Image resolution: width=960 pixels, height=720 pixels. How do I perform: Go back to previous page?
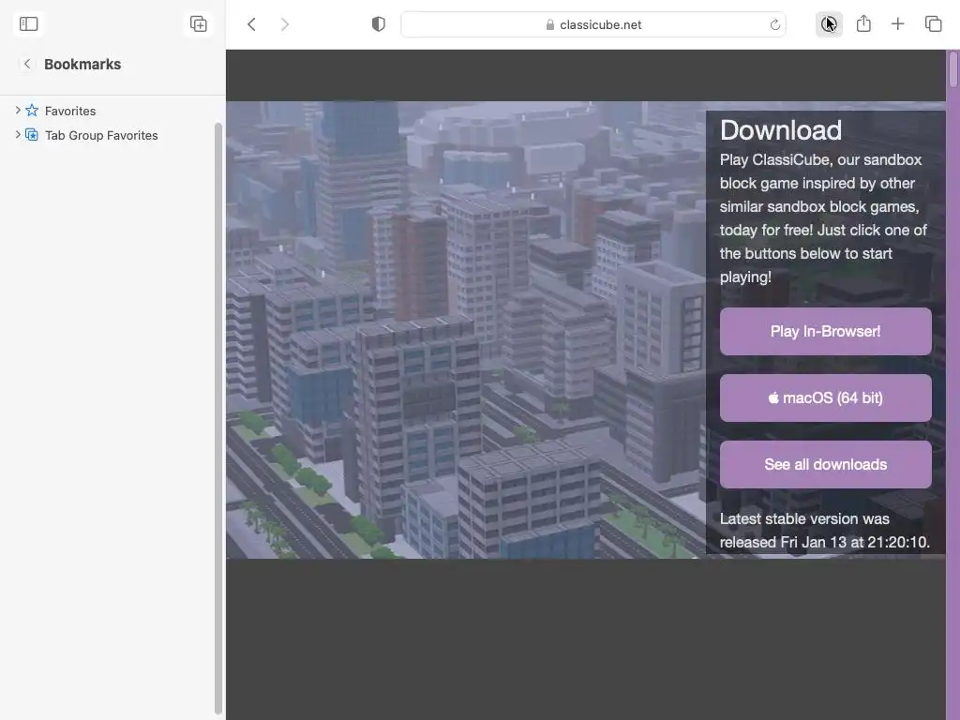tap(251, 24)
